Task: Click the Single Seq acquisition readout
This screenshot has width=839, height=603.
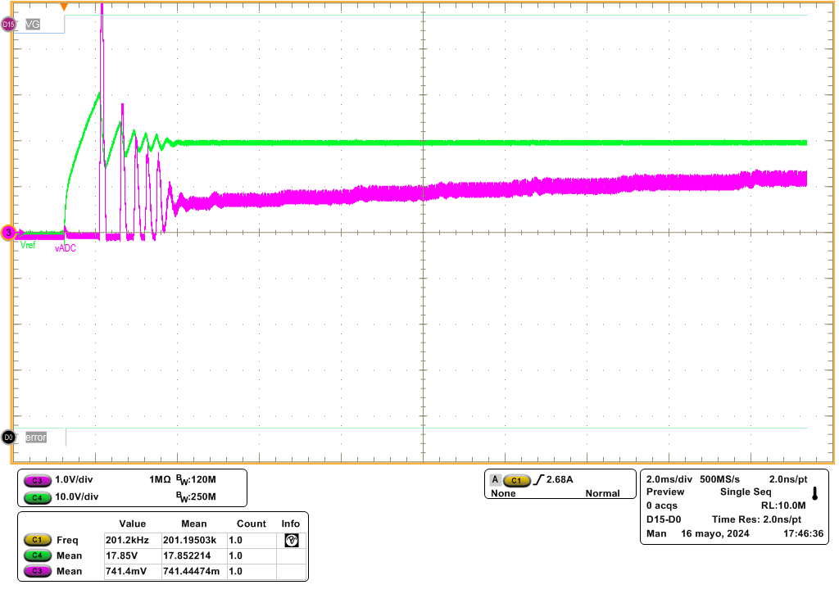Action: click(x=746, y=492)
